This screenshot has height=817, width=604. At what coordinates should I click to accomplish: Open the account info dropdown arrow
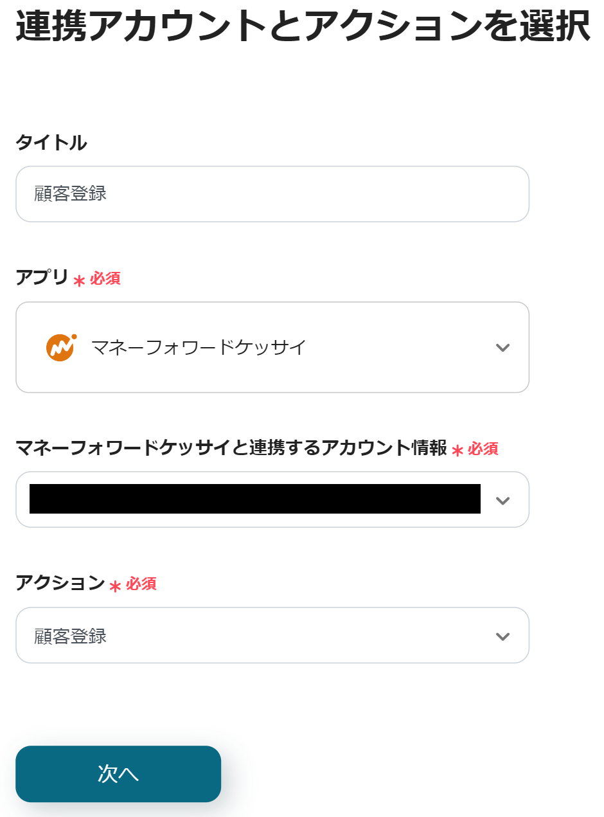502,500
